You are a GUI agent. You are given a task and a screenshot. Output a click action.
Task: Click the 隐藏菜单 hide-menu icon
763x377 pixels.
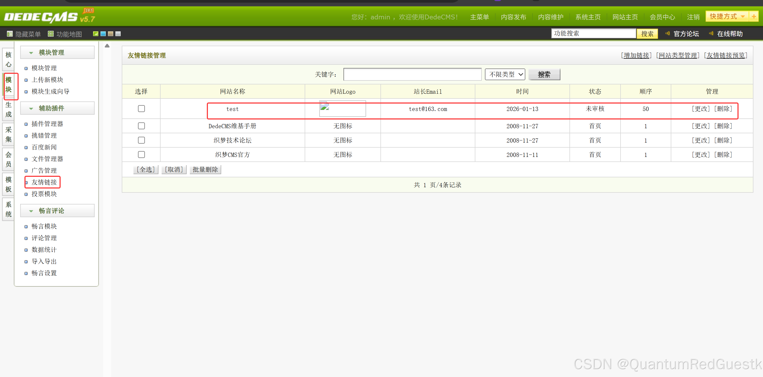10,34
